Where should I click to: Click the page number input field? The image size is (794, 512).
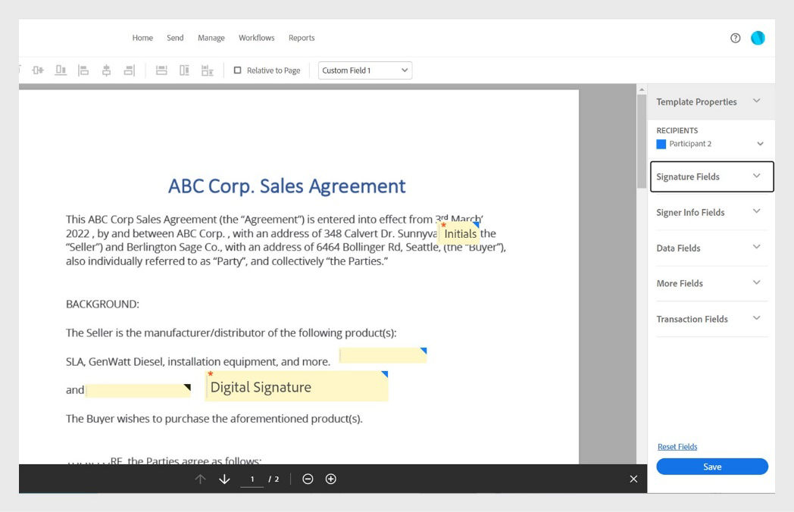coord(252,479)
